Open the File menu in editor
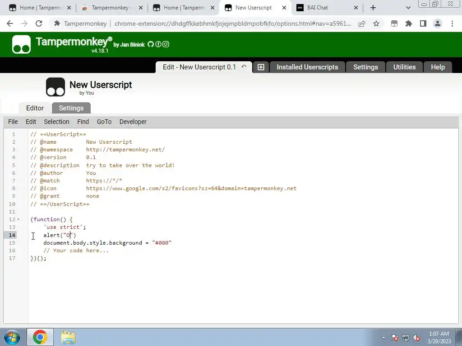 tap(13, 122)
